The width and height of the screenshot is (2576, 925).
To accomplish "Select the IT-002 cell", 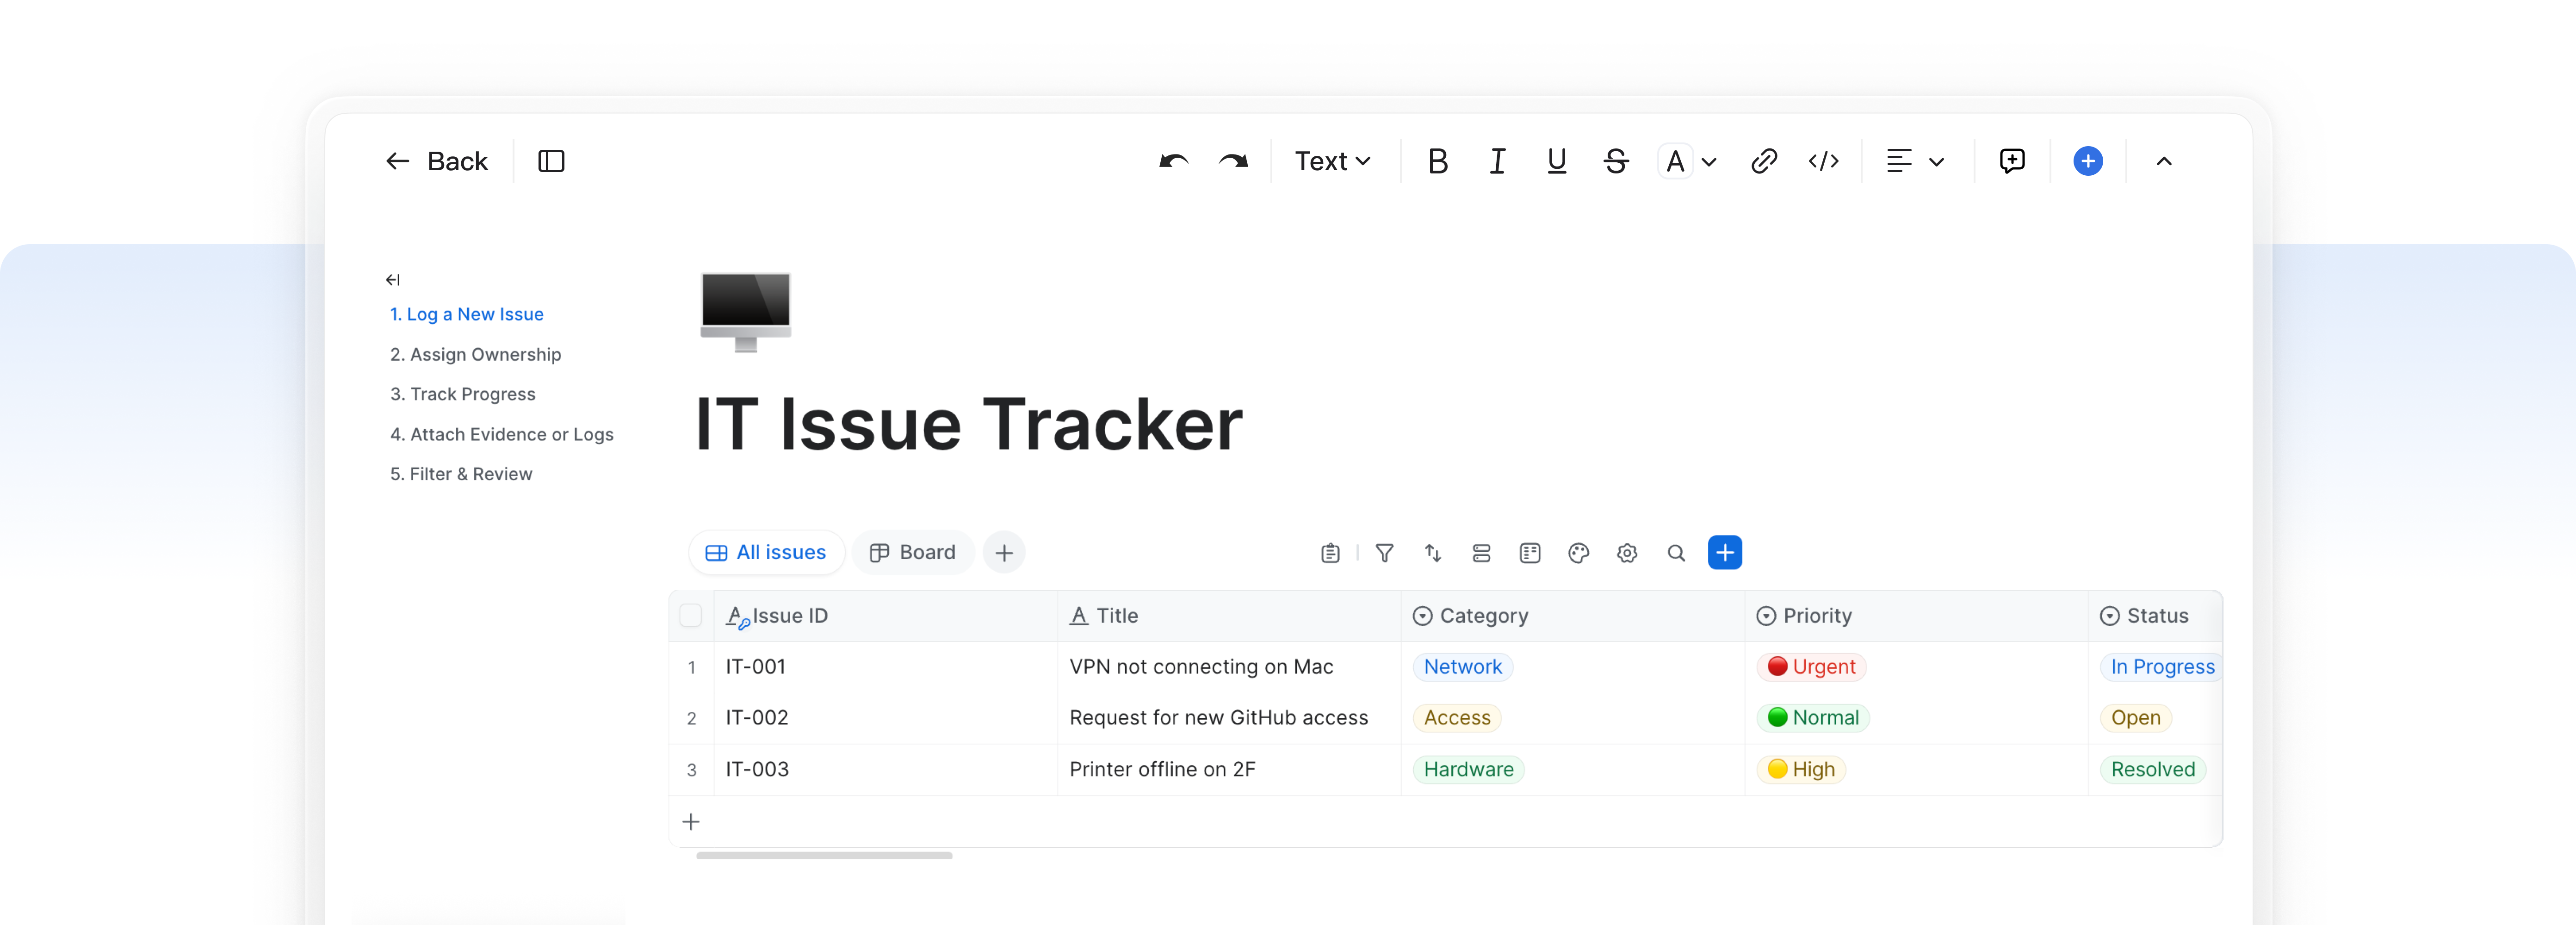I will (x=885, y=718).
